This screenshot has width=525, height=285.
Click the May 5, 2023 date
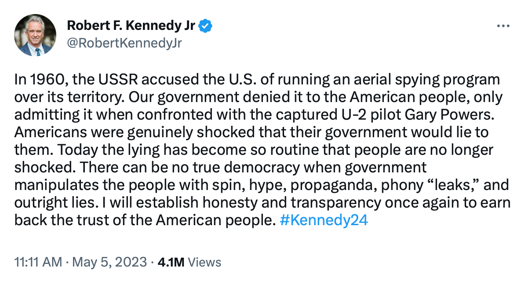(x=109, y=263)
